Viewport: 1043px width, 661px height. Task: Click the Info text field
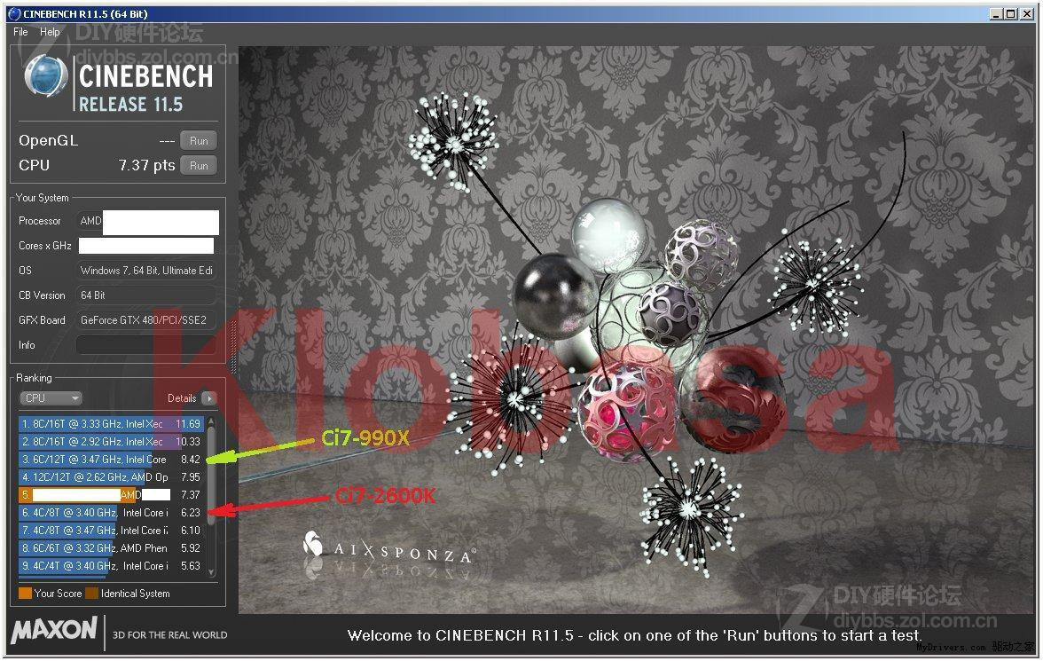pos(146,345)
